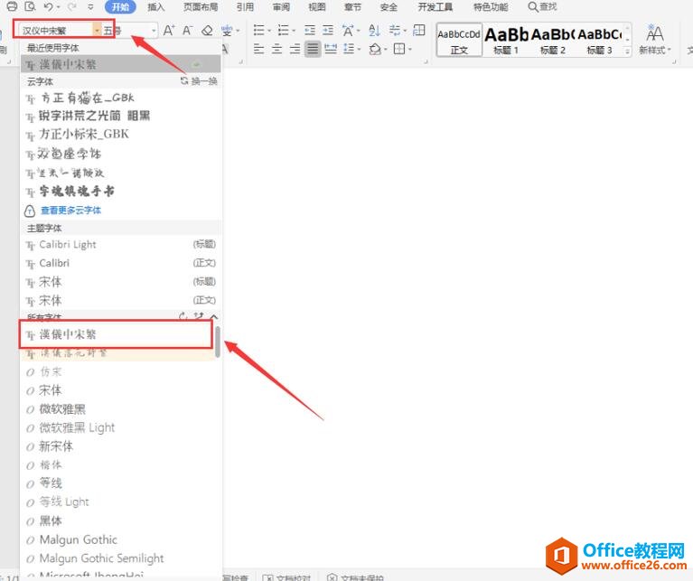Click the Chinese layout icon
The height and width of the screenshot is (581, 693).
click(x=348, y=30)
